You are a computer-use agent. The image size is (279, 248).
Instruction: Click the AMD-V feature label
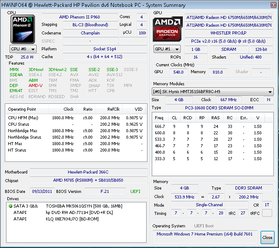click(x=36, y=86)
